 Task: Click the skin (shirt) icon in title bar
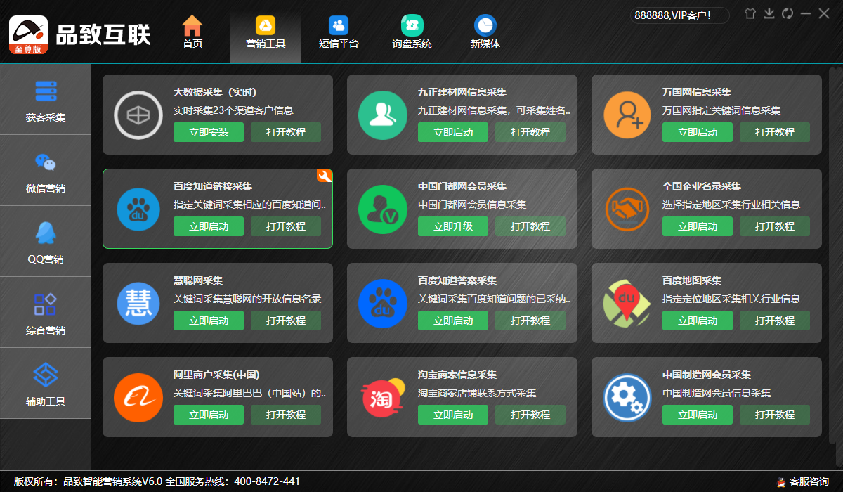pyautogui.click(x=750, y=13)
